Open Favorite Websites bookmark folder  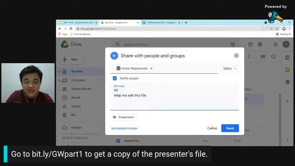(x=80, y=34)
